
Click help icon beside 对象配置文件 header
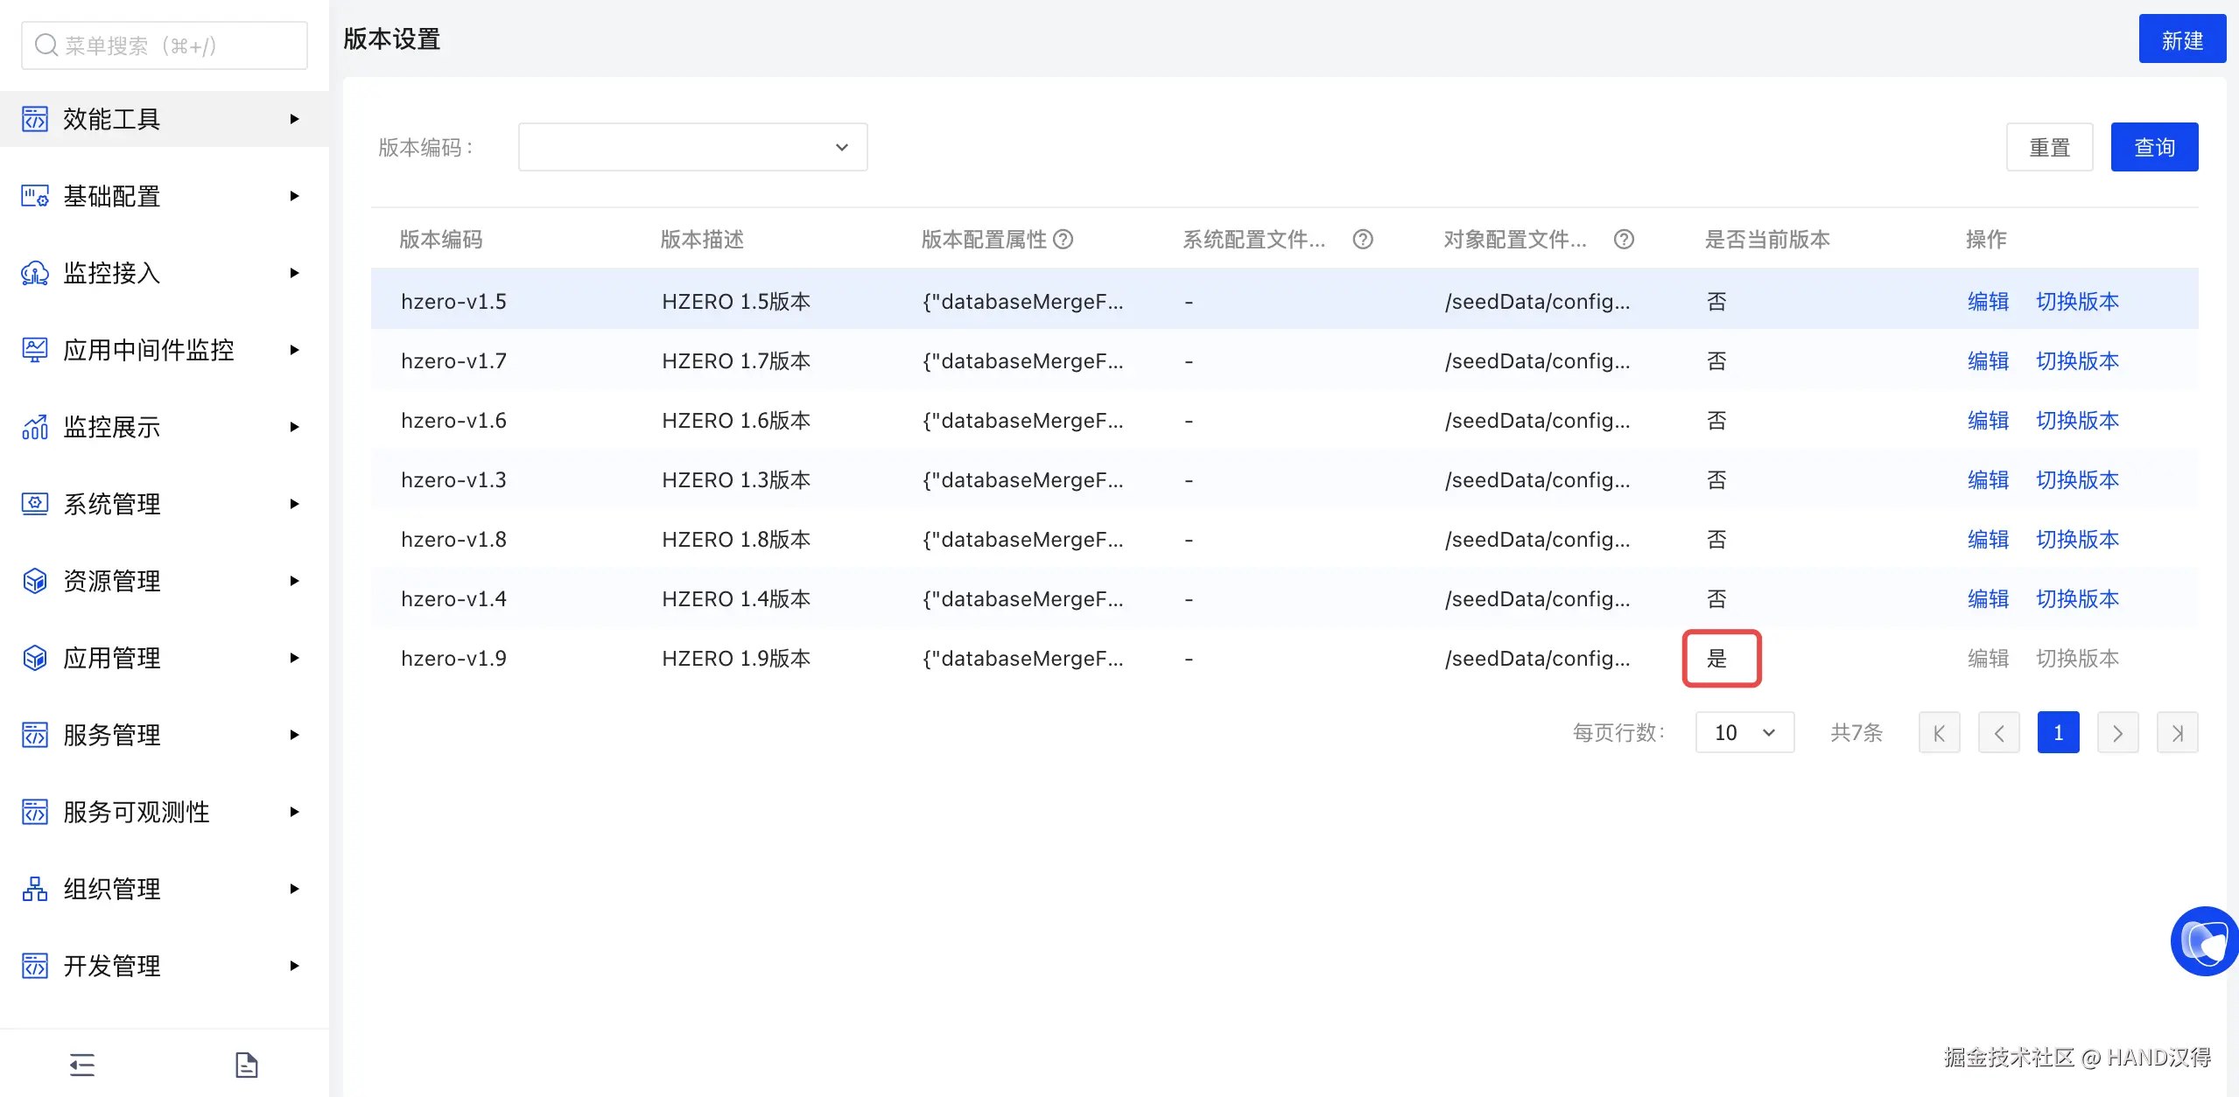(1624, 240)
